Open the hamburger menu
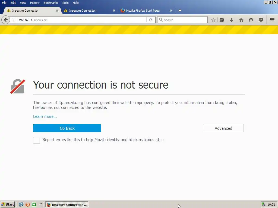 click(272, 19)
